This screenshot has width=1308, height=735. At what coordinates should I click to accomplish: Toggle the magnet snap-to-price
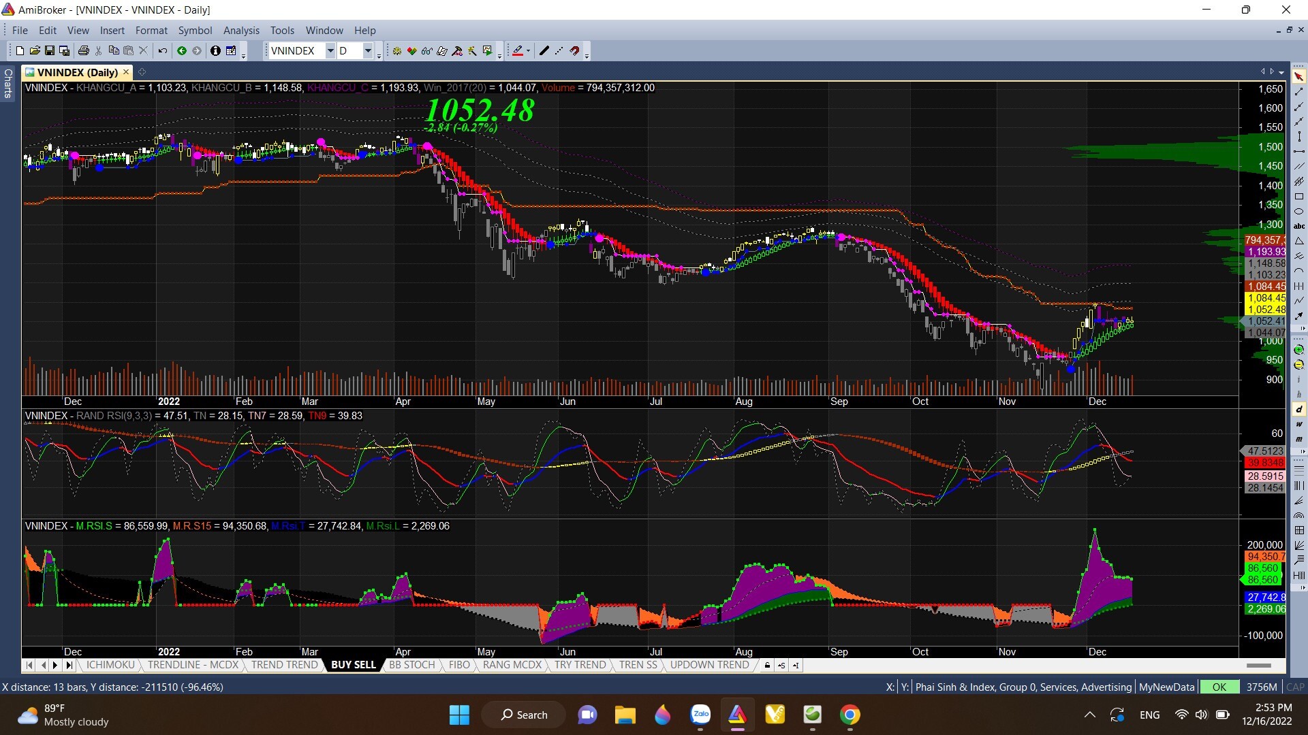pyautogui.click(x=574, y=50)
